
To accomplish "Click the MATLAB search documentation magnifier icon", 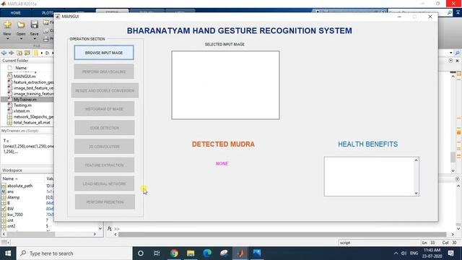I will pos(449,13).
